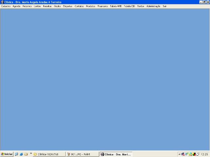The height and width of the screenshot is (157, 210).
Task: Open the Iniciar start menu
Action: click(7, 154)
